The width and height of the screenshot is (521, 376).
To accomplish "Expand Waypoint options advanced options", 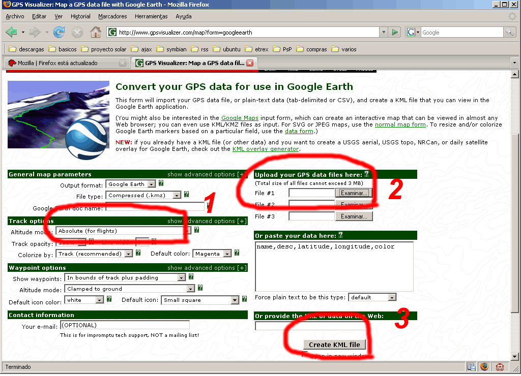I will click(x=207, y=268).
